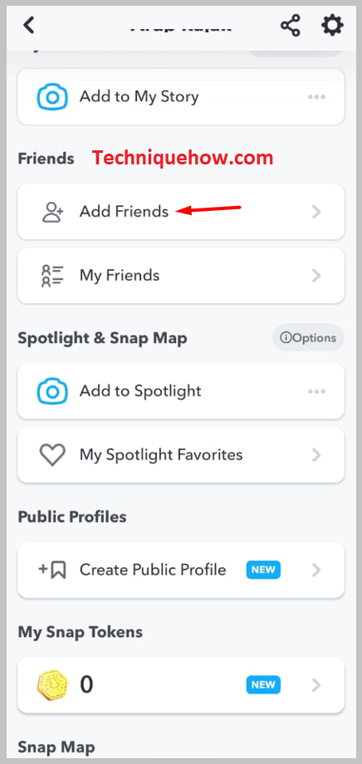Click the heart icon for Spotlight Favorites
The image size is (362, 764).
pos(52,455)
